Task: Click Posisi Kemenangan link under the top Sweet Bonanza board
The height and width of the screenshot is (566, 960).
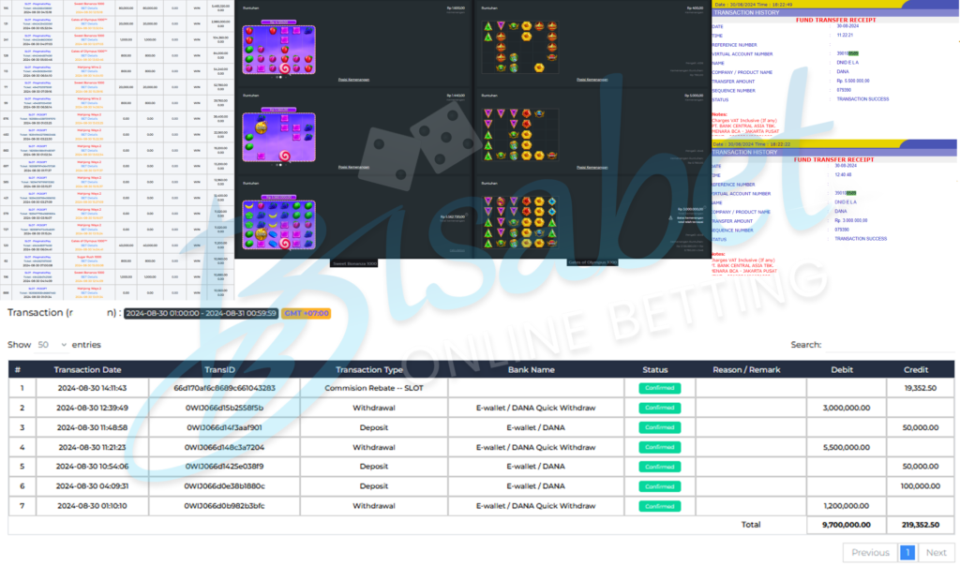Action: (353, 81)
